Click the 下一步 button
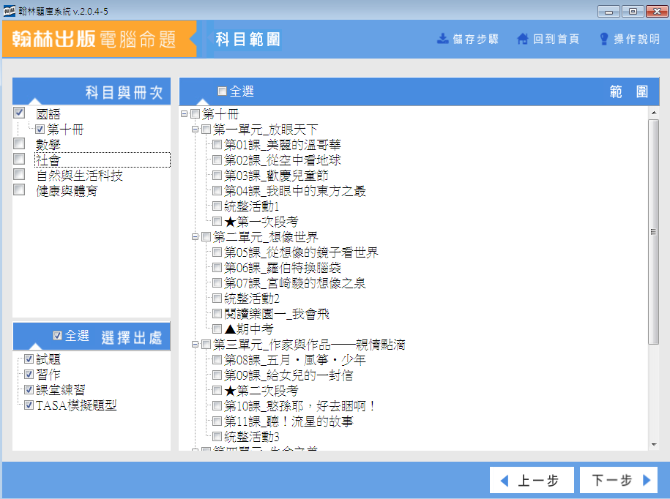 tap(619, 481)
